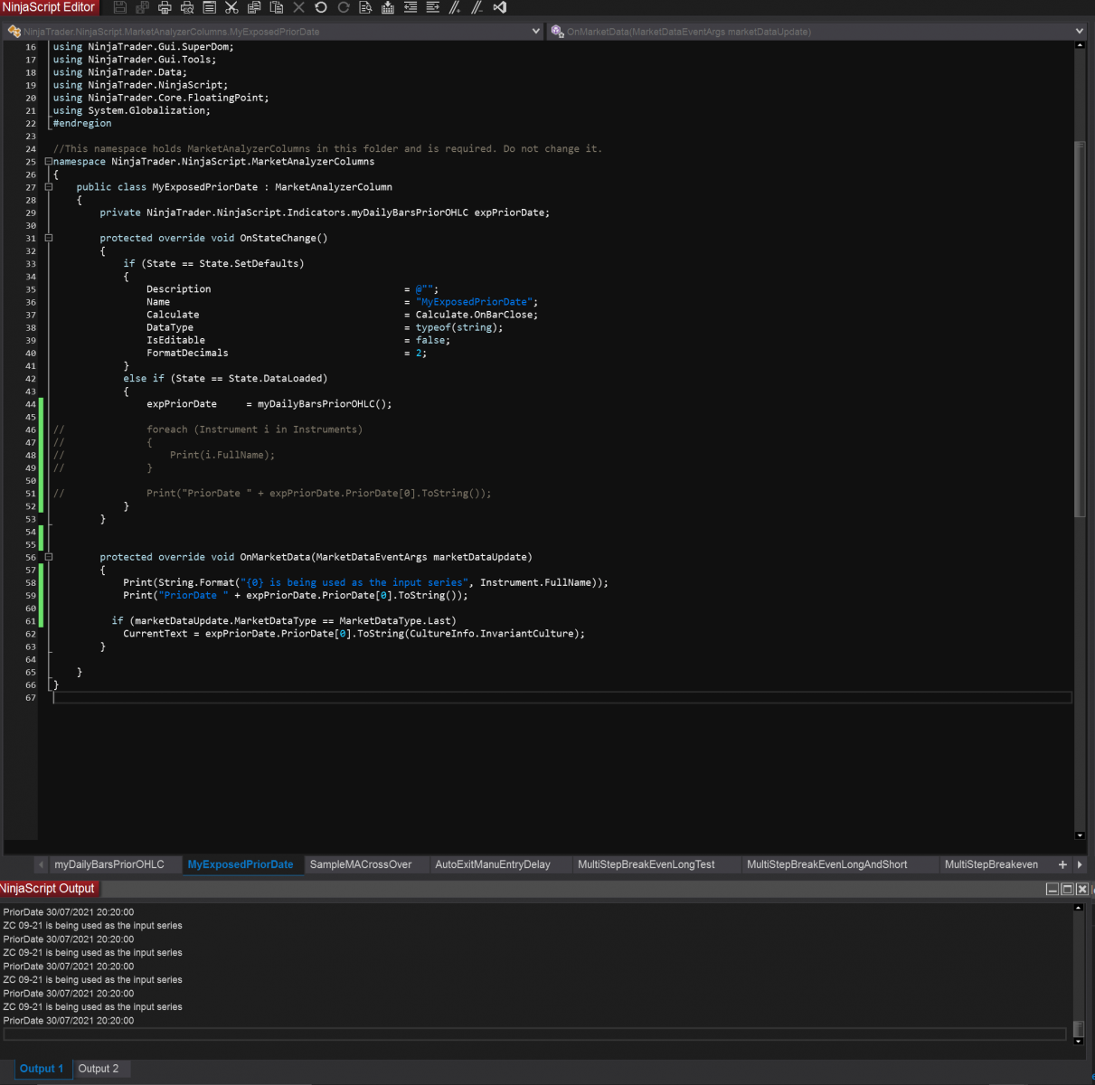Open script in Visual Studio icon
Viewport: 1095px width, 1085px height.
coord(499,7)
